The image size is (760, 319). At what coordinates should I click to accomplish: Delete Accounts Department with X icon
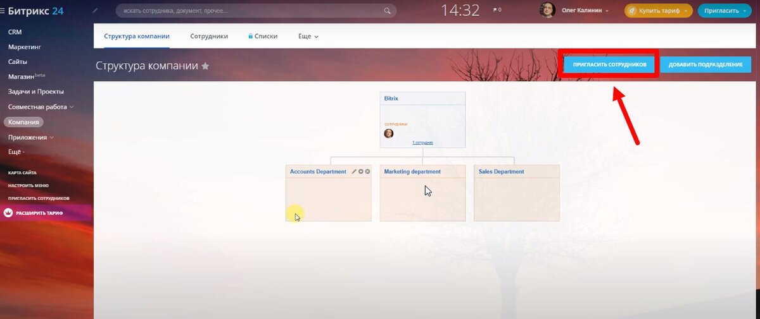tap(367, 171)
